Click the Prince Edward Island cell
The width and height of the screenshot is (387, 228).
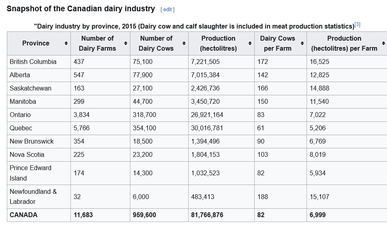click(31, 173)
